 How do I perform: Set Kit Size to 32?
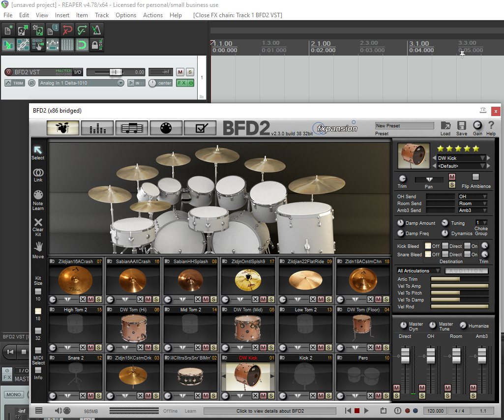[x=38, y=330]
